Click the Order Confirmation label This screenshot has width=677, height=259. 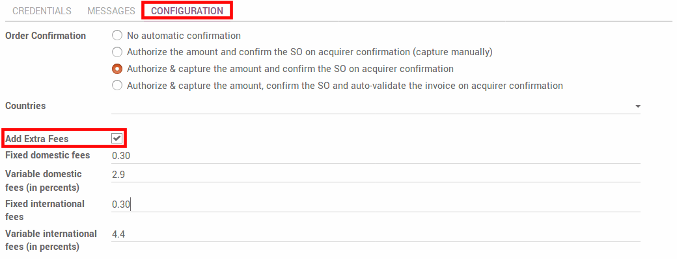(46, 36)
